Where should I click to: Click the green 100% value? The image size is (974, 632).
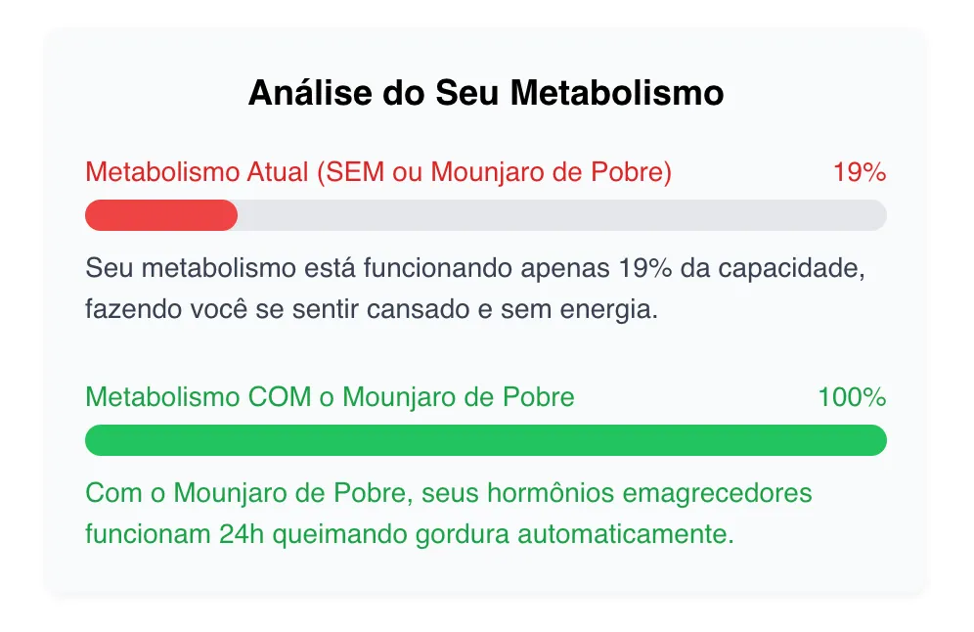[x=851, y=398]
